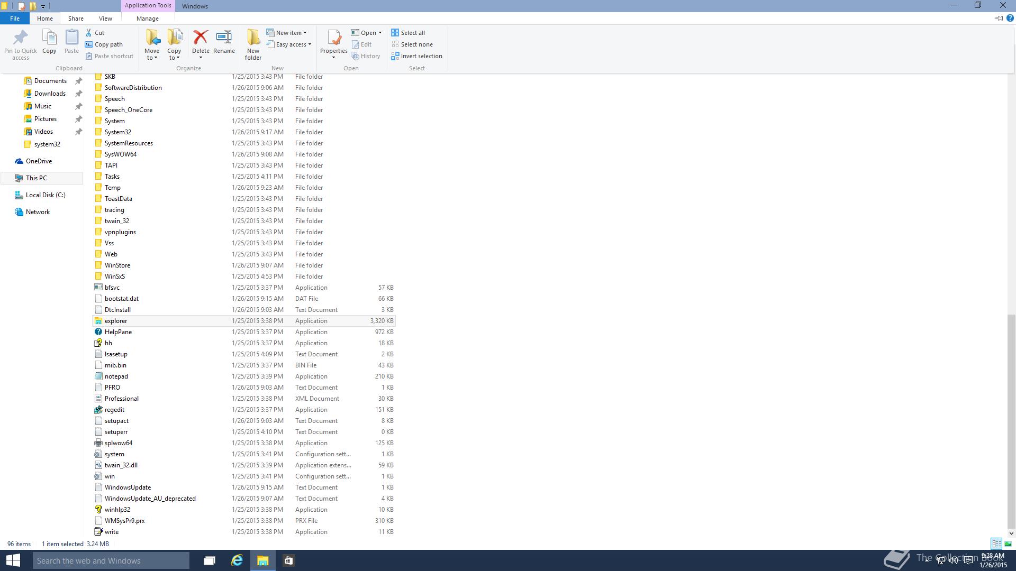1016x571 pixels.
Task: Collapse the ribbon using the pin icon
Action: [x=999, y=18]
